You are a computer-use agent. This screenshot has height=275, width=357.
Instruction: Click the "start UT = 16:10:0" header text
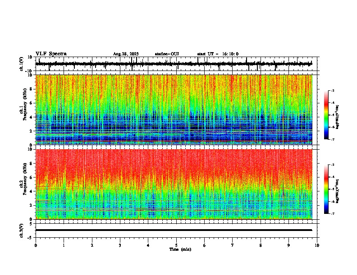point(218,54)
